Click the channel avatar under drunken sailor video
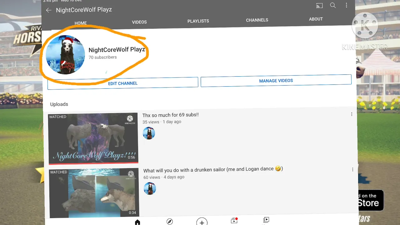This screenshot has height=225, width=400. click(150, 188)
